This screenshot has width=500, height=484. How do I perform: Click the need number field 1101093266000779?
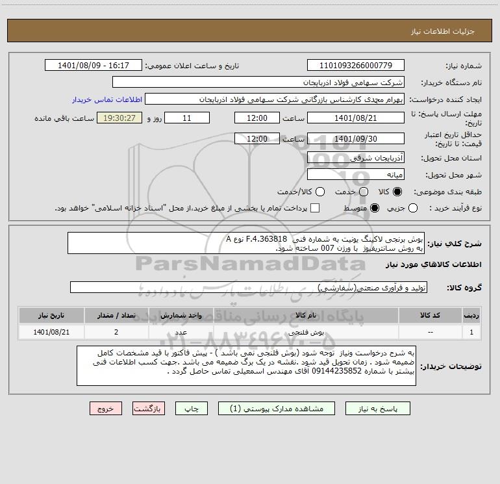click(356, 65)
